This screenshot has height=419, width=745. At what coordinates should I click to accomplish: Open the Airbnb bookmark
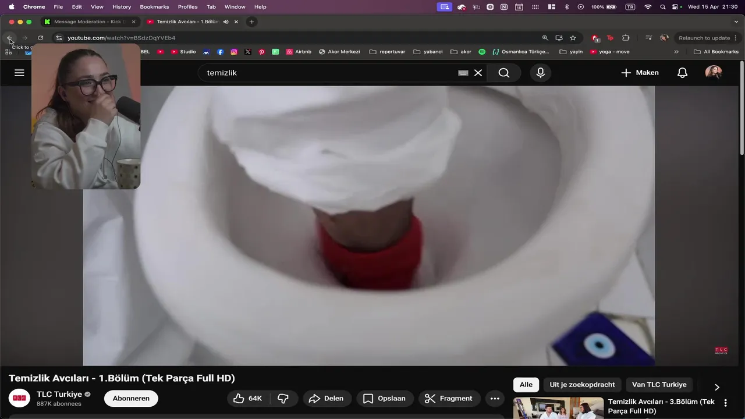tap(299, 52)
